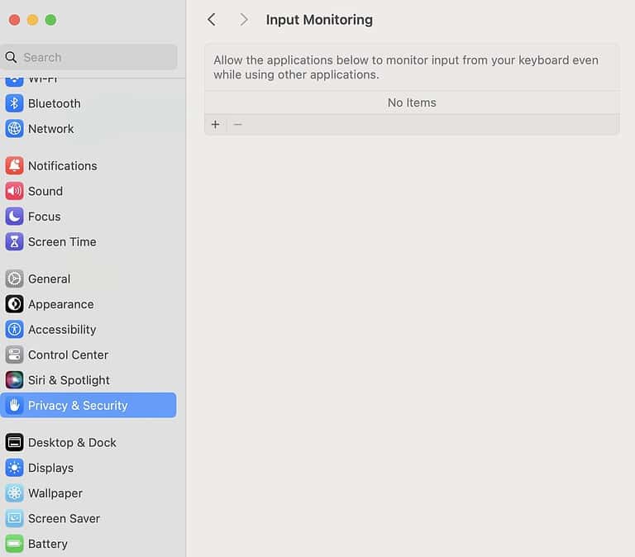Image resolution: width=635 pixels, height=557 pixels.
Task: Open Focus via moon icon
Action: pos(14,217)
